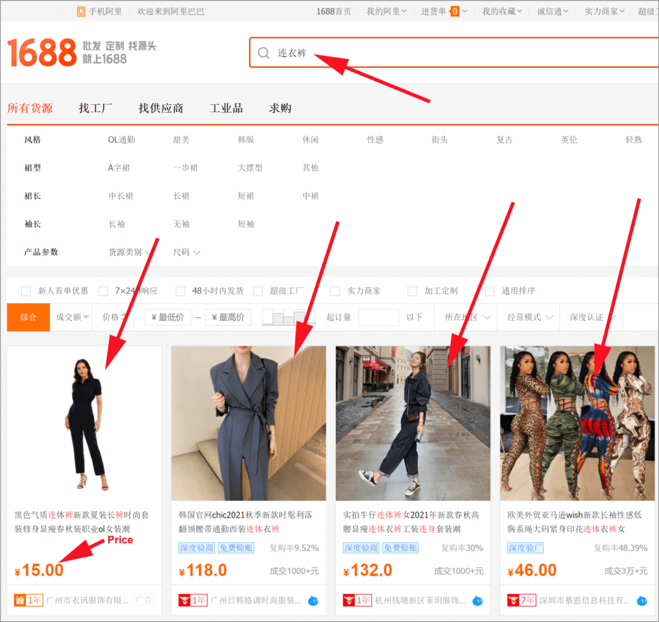This screenshot has height=622, width=659.
Task: Click the blue chat icon for 广州日韩格调时尚服装
Action: click(313, 601)
